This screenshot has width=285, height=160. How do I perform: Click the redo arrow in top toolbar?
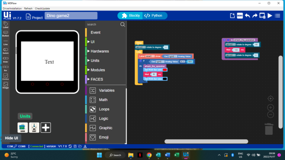[x=255, y=16]
